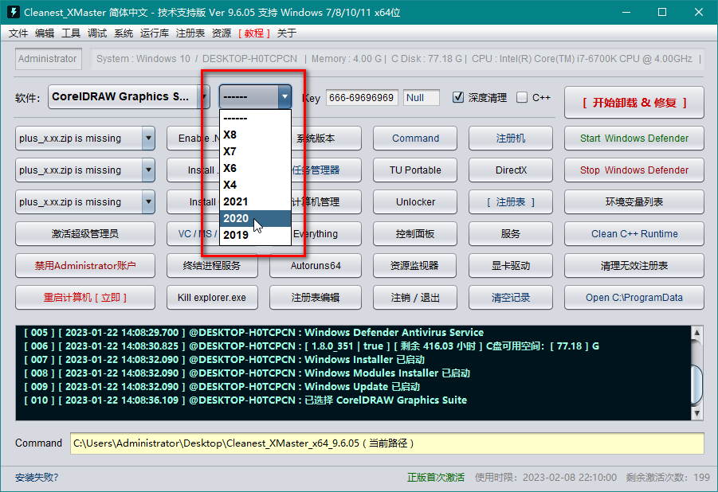Image resolution: width=718 pixels, height=492 pixels.
Task: Open the 资源 menu
Action: [x=222, y=33]
